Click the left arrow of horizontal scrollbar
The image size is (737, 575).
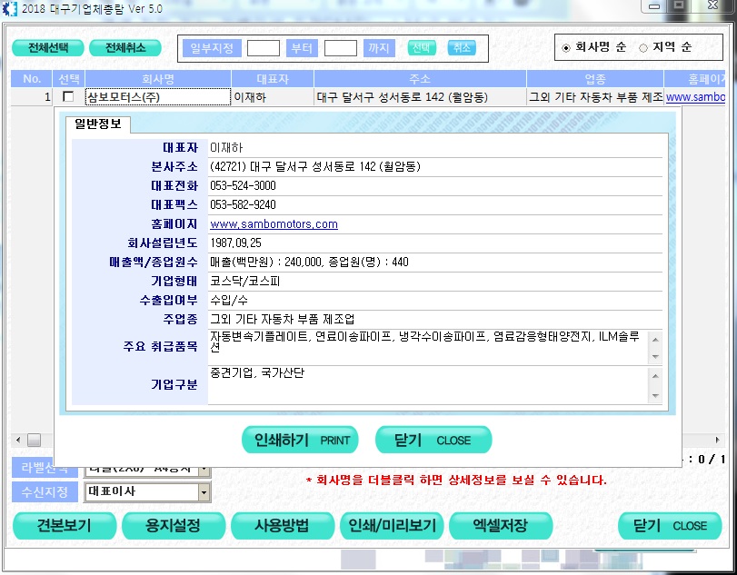18,441
